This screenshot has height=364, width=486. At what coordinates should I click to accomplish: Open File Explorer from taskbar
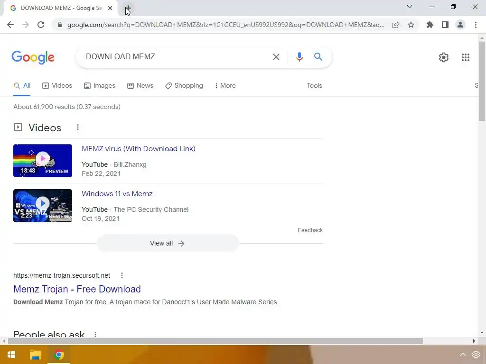click(x=35, y=355)
